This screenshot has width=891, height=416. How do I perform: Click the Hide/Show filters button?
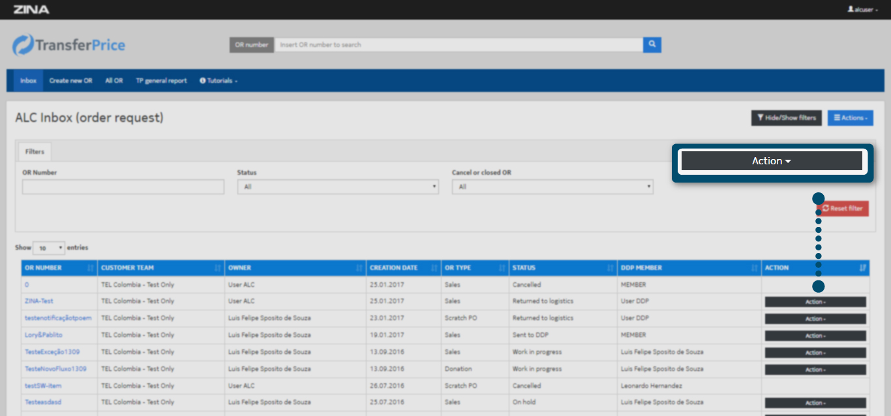786,118
